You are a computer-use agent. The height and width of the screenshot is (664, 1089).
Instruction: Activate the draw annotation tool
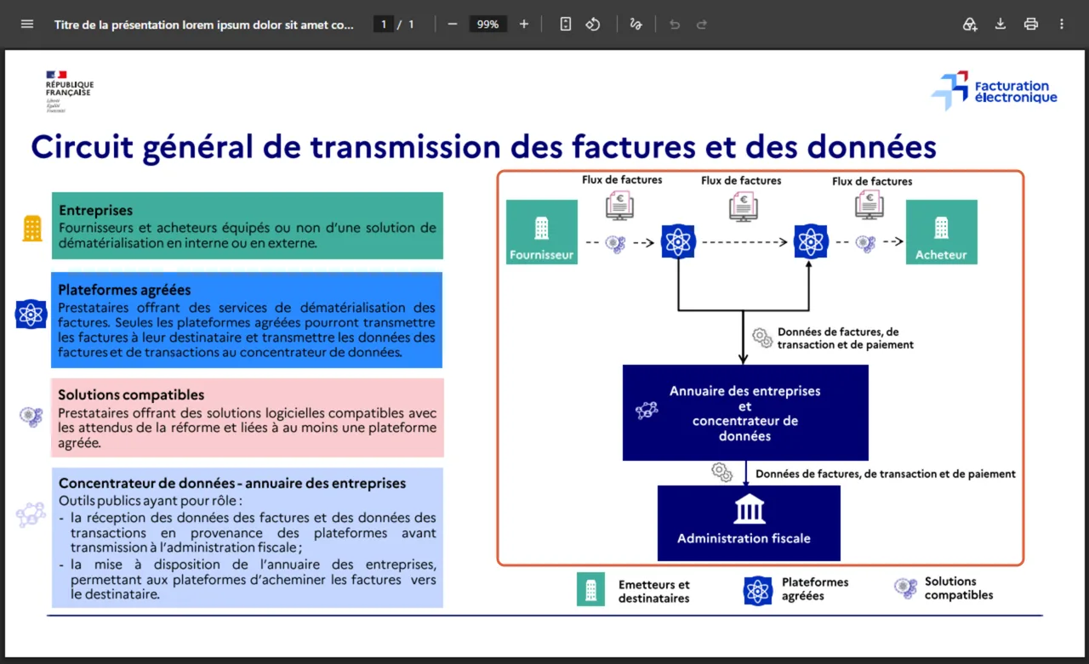coord(636,24)
